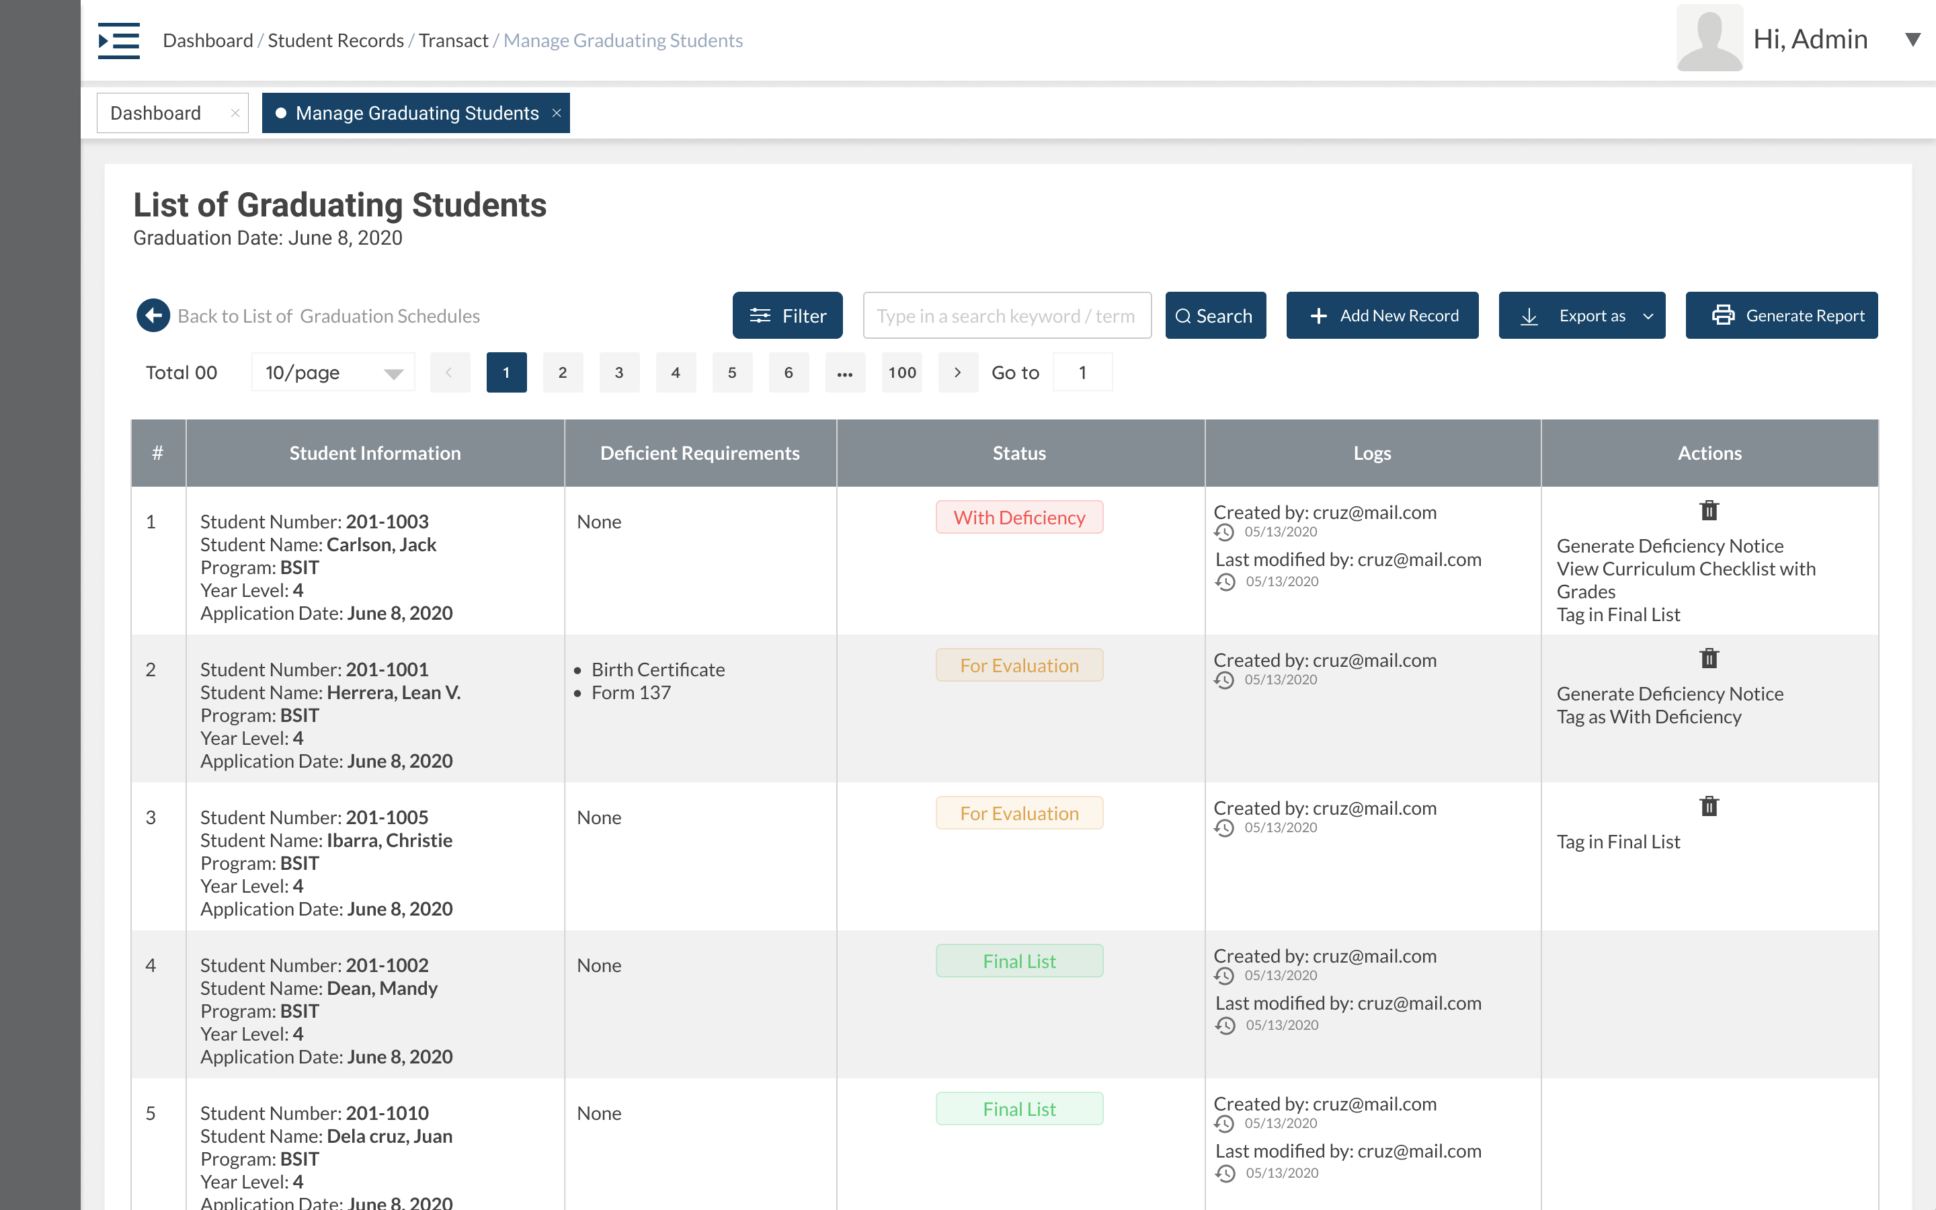Viewport: 1936px width, 1210px height.
Task: Click the Generate Report button
Action: (x=1781, y=315)
